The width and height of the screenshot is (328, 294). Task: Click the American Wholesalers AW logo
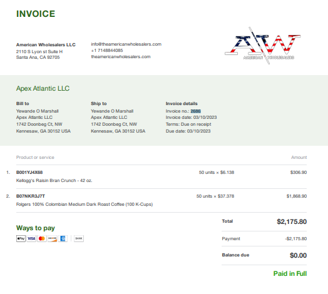(x=263, y=46)
